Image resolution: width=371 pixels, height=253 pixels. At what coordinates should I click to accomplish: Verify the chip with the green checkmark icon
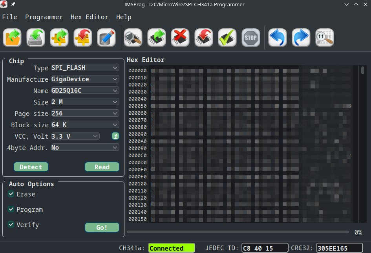[227, 37]
